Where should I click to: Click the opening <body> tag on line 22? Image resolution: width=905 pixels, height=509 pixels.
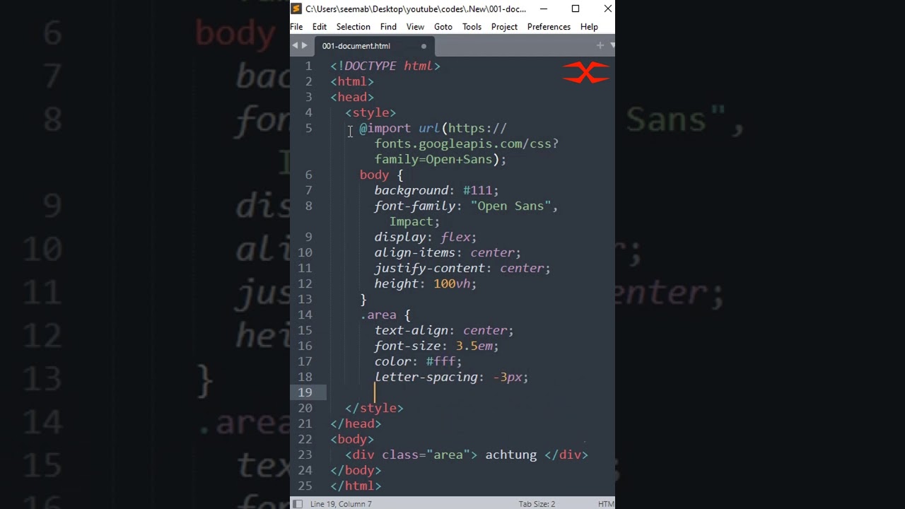pos(352,439)
